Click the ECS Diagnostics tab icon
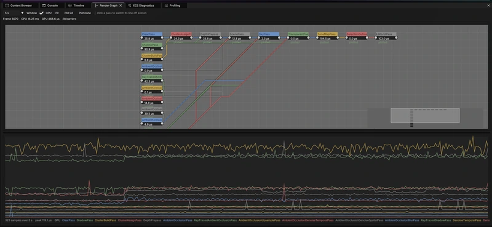The width and height of the screenshot is (492, 227). (130, 6)
